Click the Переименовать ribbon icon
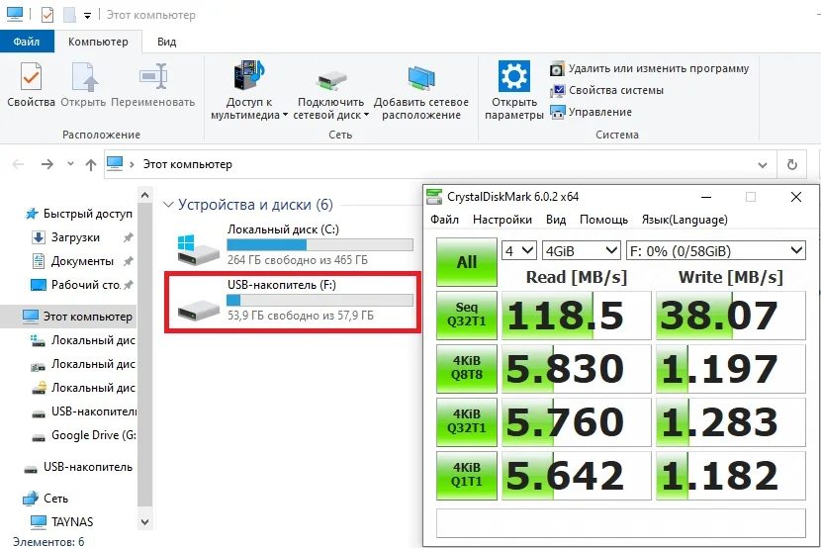 pos(153,76)
